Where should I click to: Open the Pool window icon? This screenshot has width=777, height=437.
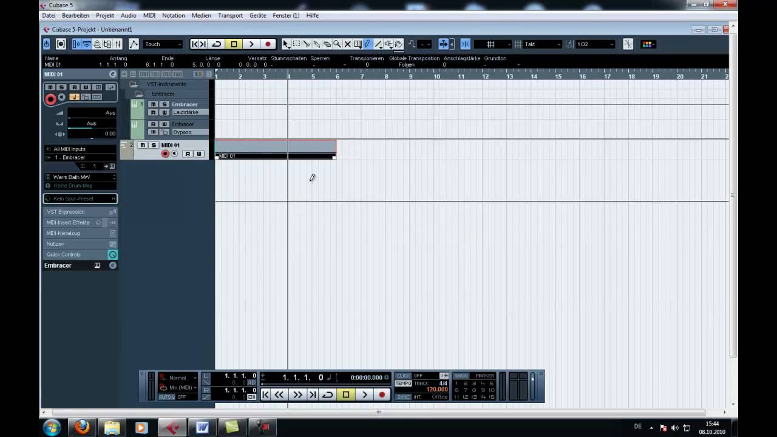(x=107, y=44)
